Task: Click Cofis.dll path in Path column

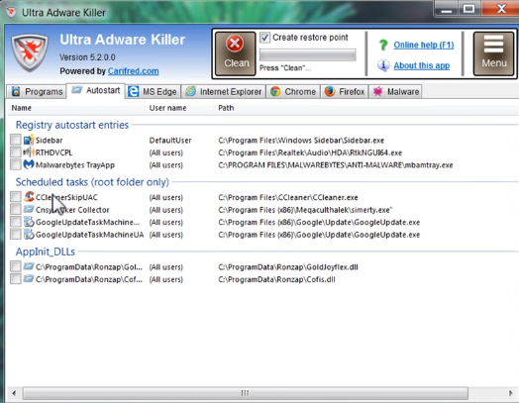Action: coord(276,279)
